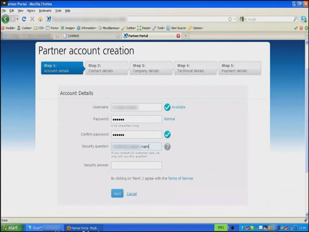Open Miscellaneous developer toolbar menu
Image resolution: width=309 pixels, height=232 pixels.
point(109,28)
